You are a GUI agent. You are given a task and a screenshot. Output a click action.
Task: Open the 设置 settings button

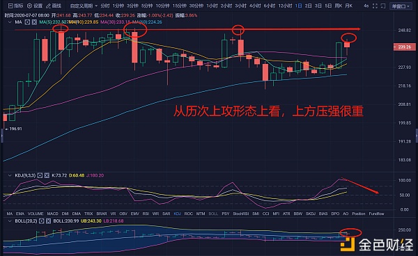(x=36, y=6)
